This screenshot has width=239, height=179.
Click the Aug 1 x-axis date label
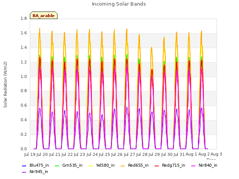pyautogui.click(x=192, y=154)
